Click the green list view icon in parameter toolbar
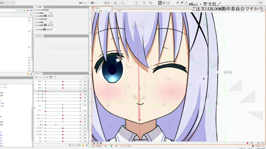The height and width of the screenshot is (149, 266). (x=51, y=77)
